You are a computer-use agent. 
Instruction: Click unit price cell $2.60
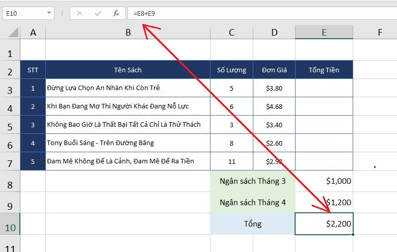point(274,143)
